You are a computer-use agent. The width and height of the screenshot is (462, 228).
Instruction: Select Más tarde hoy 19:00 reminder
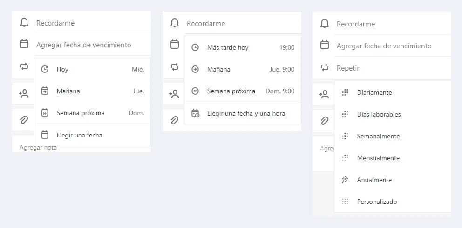coord(243,47)
